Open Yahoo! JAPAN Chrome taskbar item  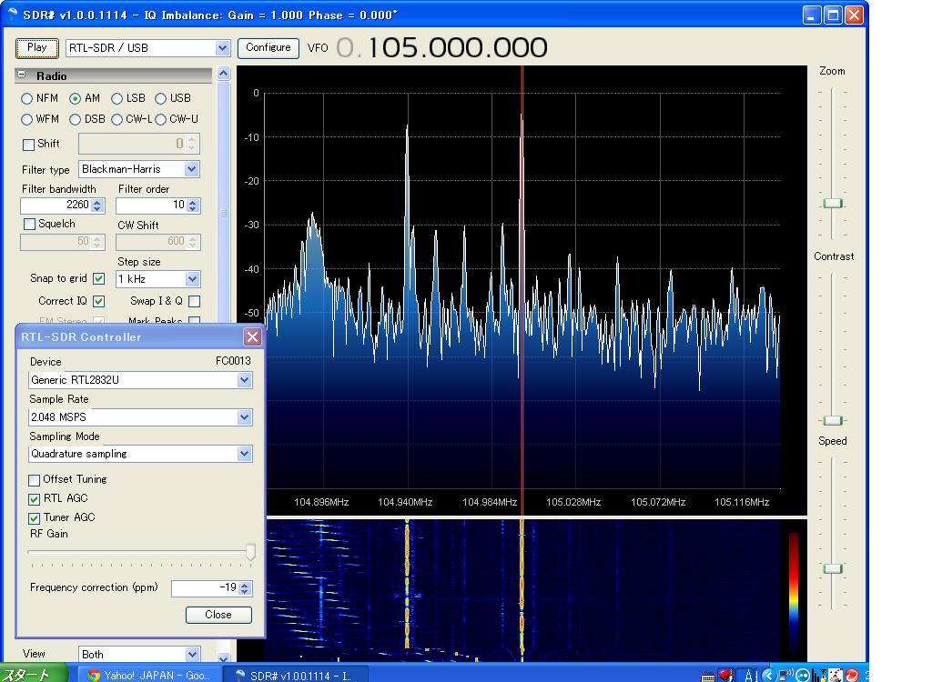click(148, 675)
